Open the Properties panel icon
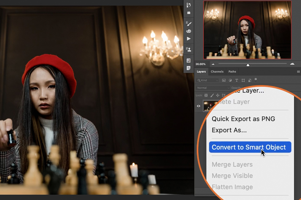Screen dimensions: 301x200 coord(189,60)
